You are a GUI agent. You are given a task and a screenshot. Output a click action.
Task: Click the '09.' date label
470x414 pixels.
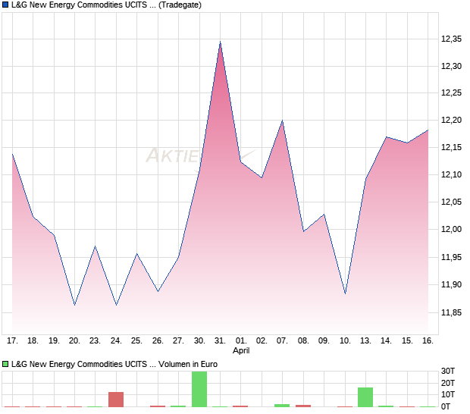324,340
